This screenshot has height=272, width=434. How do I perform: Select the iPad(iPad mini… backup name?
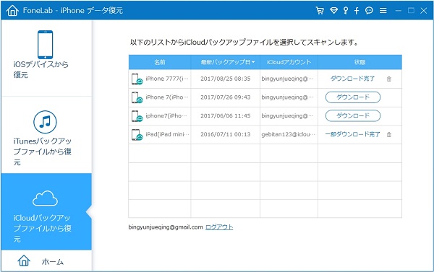tap(168, 134)
